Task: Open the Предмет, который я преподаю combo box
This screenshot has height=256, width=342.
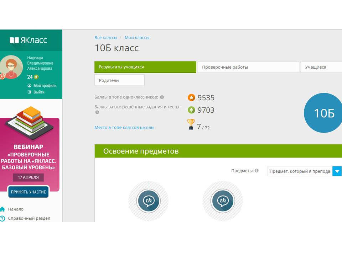Action: tap(300, 171)
